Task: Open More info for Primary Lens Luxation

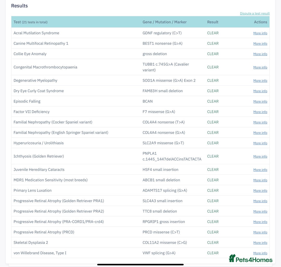Action: click(x=260, y=191)
